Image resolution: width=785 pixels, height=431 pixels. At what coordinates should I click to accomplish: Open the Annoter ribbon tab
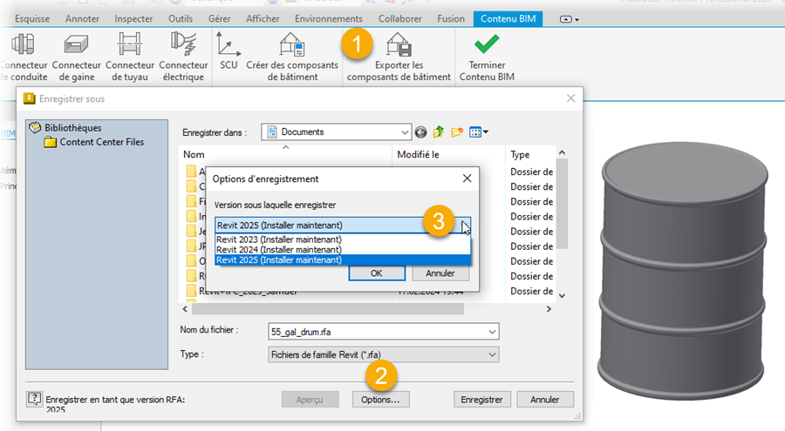(82, 19)
